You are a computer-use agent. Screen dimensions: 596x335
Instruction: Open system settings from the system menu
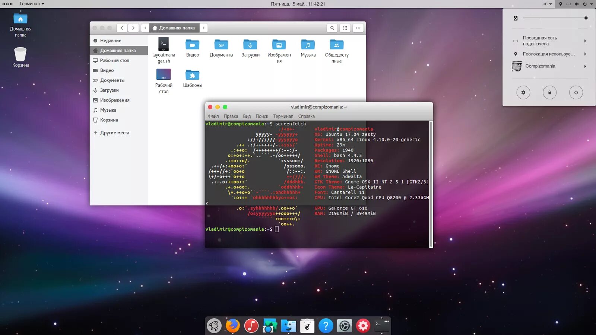pos(523,92)
